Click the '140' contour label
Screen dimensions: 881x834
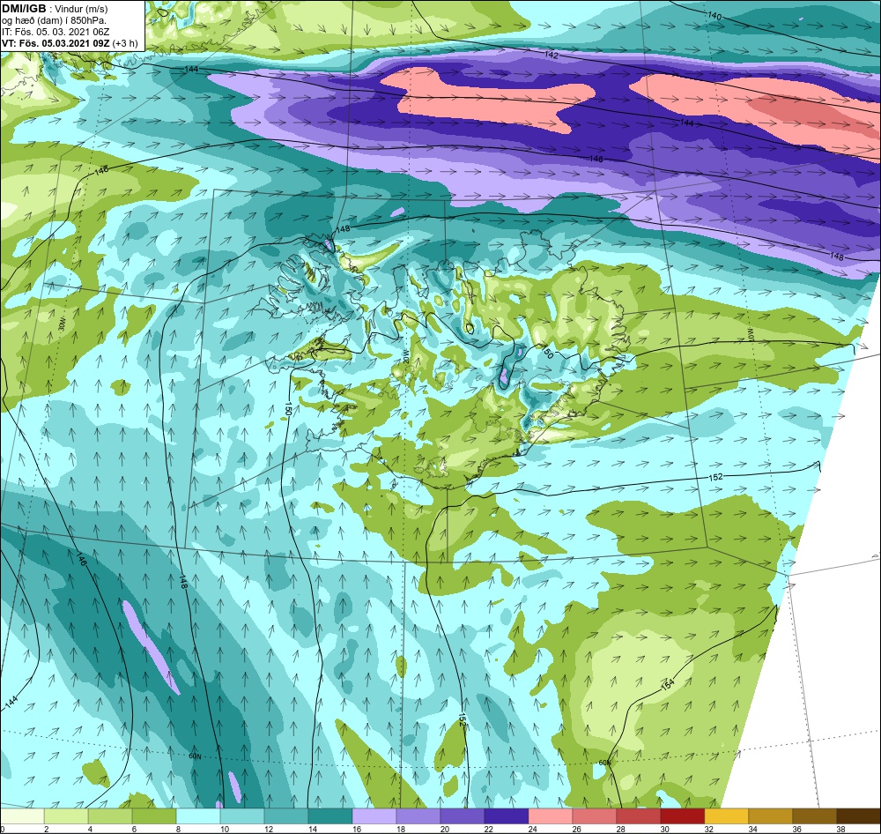point(714,16)
